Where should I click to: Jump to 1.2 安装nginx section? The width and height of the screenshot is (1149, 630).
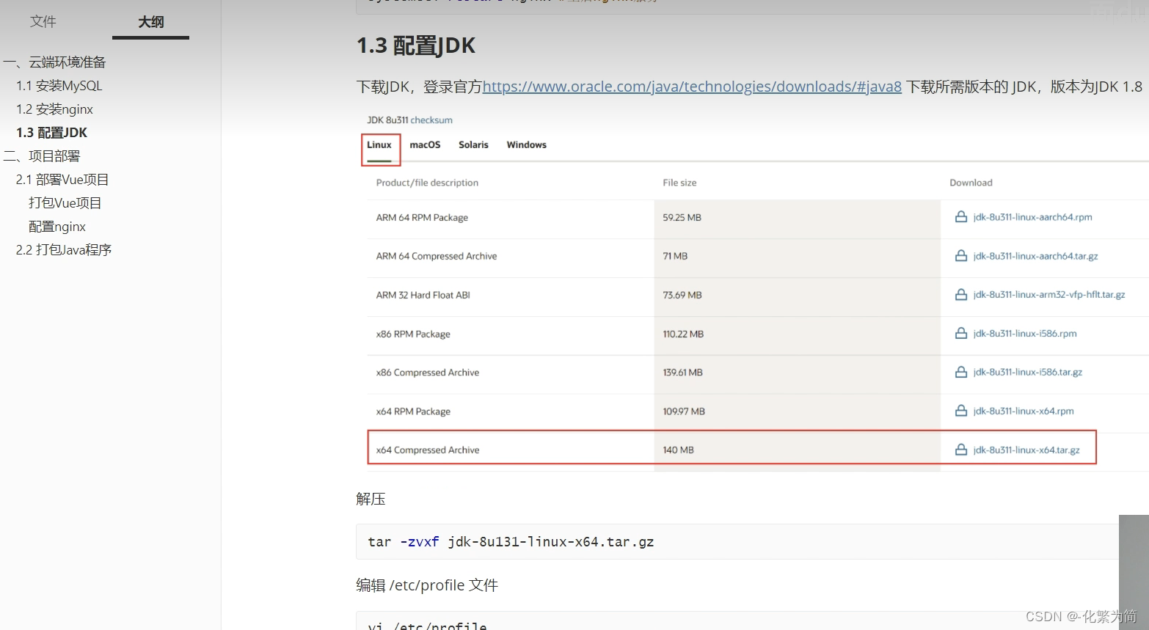click(x=55, y=109)
